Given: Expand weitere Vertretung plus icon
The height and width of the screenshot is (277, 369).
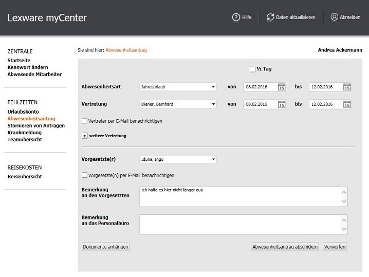Looking at the screenshot, I should click(84, 136).
